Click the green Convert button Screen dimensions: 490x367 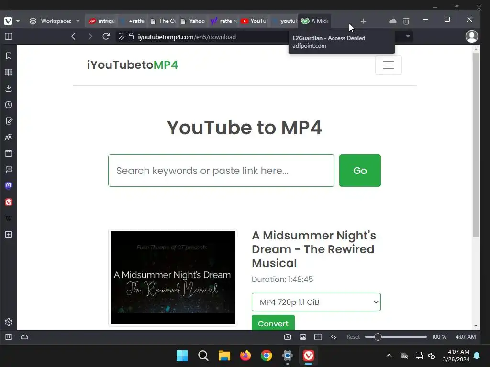(x=273, y=324)
